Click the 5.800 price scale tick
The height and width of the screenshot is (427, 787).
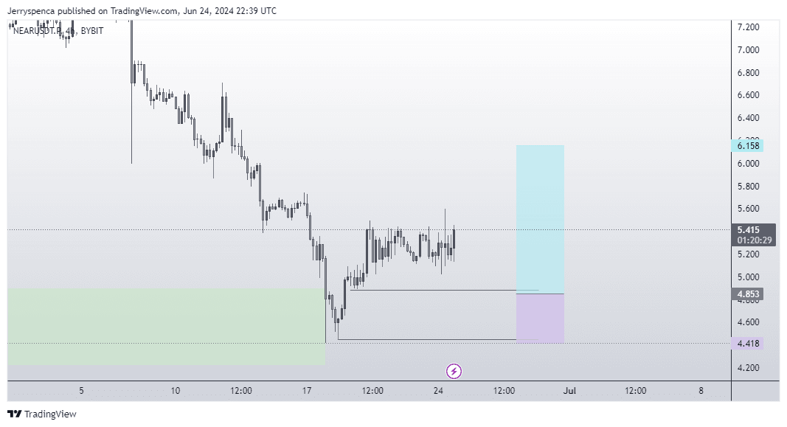[x=749, y=187]
